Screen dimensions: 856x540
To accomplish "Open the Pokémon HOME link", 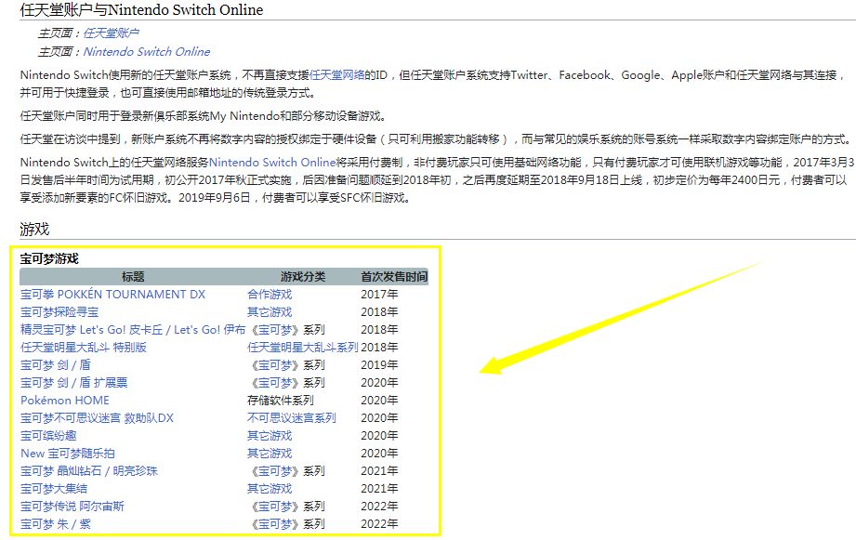I will (65, 401).
